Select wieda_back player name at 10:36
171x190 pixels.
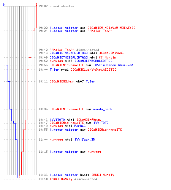pos(103,109)
